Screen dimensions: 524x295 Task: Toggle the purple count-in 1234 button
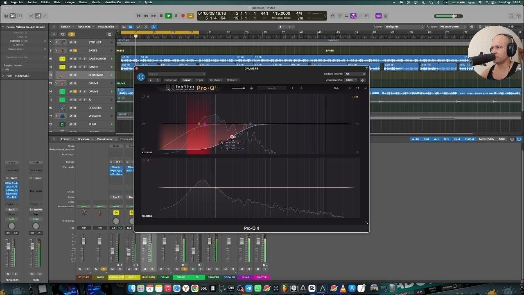379,16
